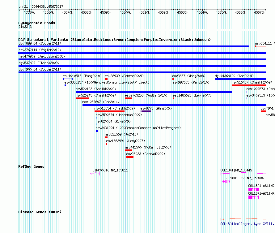Click the dgv7900n54 (Cooper2011) label
Screen dimensions: 275x233
[x=40, y=69]
